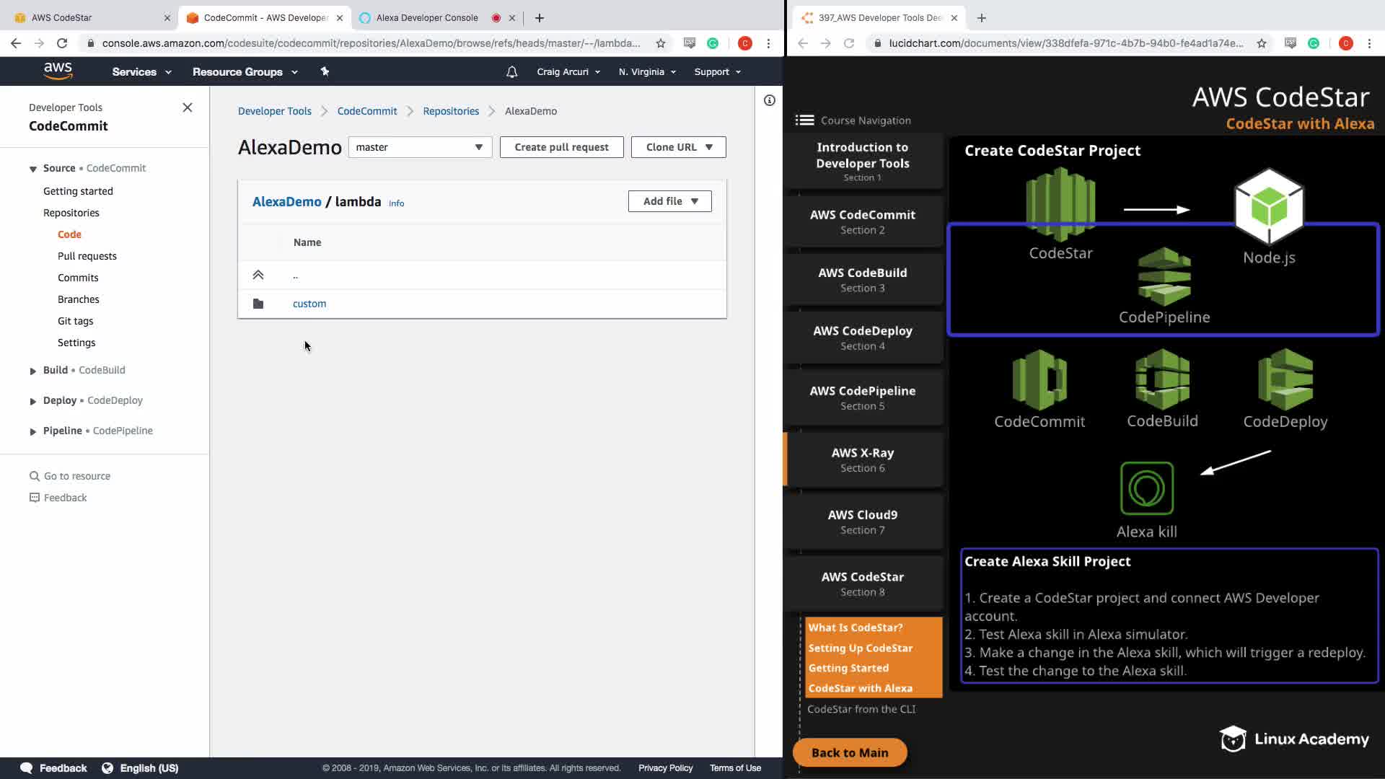Expand the Build CodeBuild section
1385x779 pixels.
pyautogui.click(x=33, y=371)
